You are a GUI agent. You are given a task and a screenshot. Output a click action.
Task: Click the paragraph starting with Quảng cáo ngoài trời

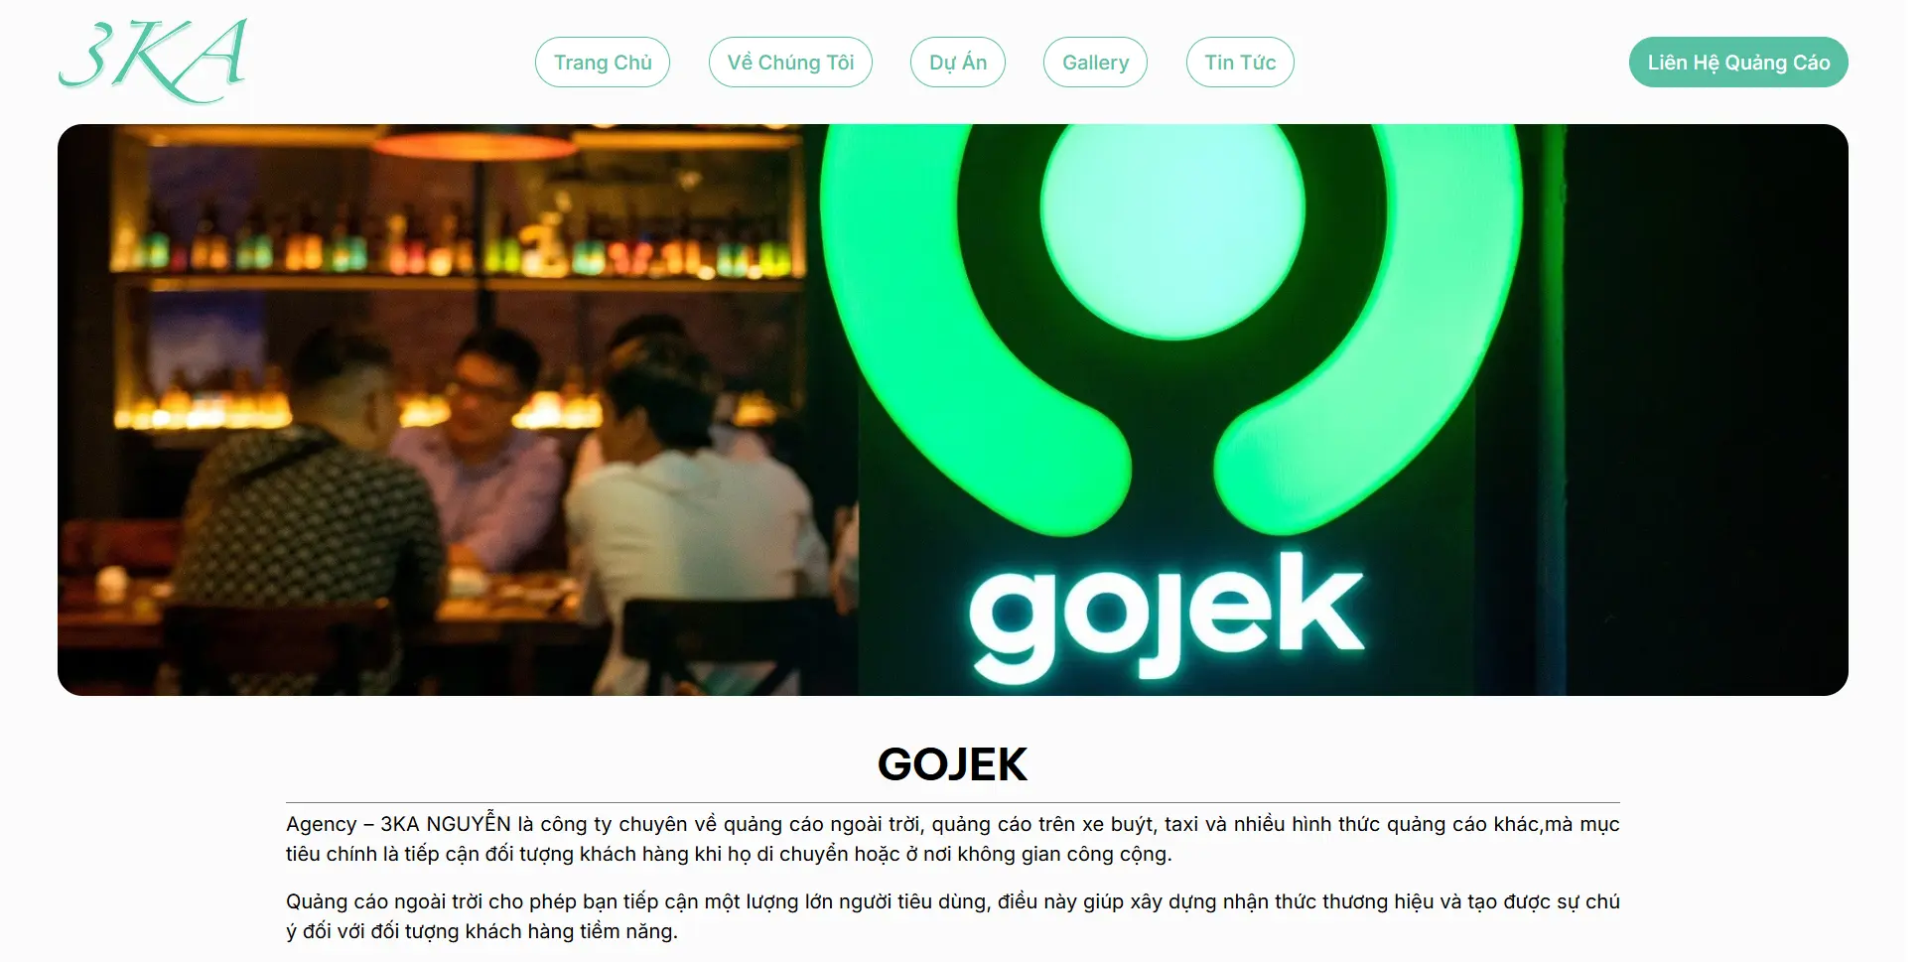pyautogui.click(x=953, y=916)
